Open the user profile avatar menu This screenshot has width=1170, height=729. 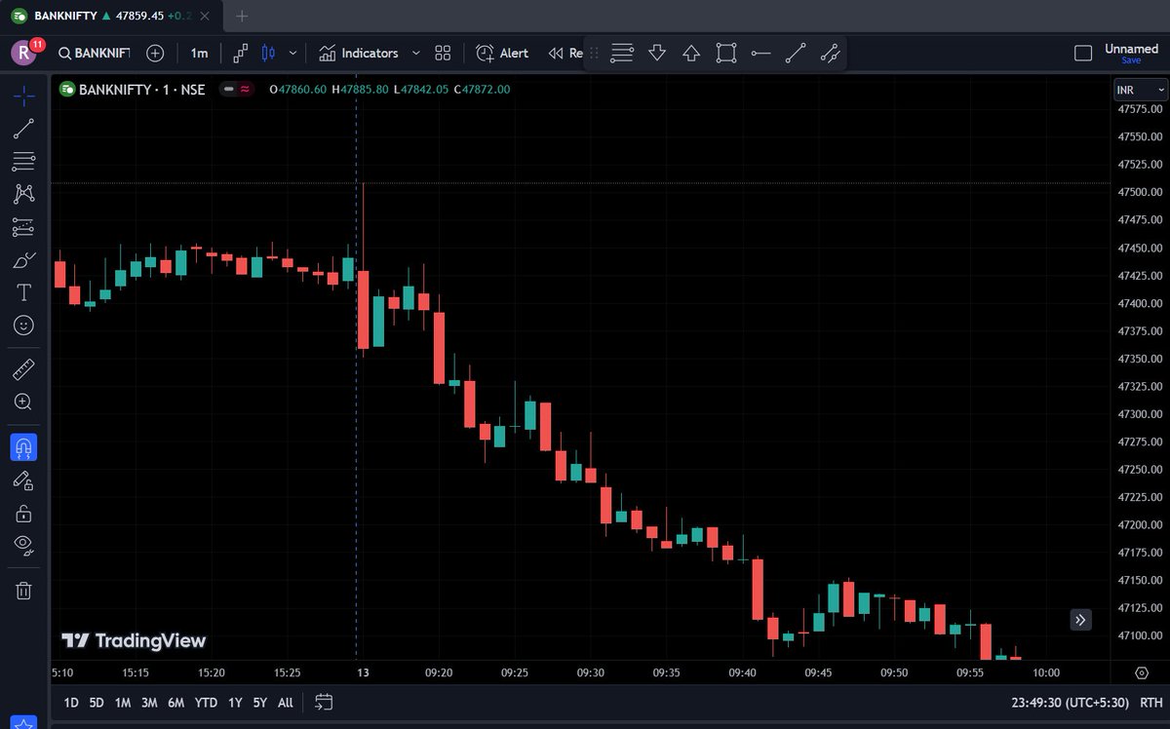[24, 53]
